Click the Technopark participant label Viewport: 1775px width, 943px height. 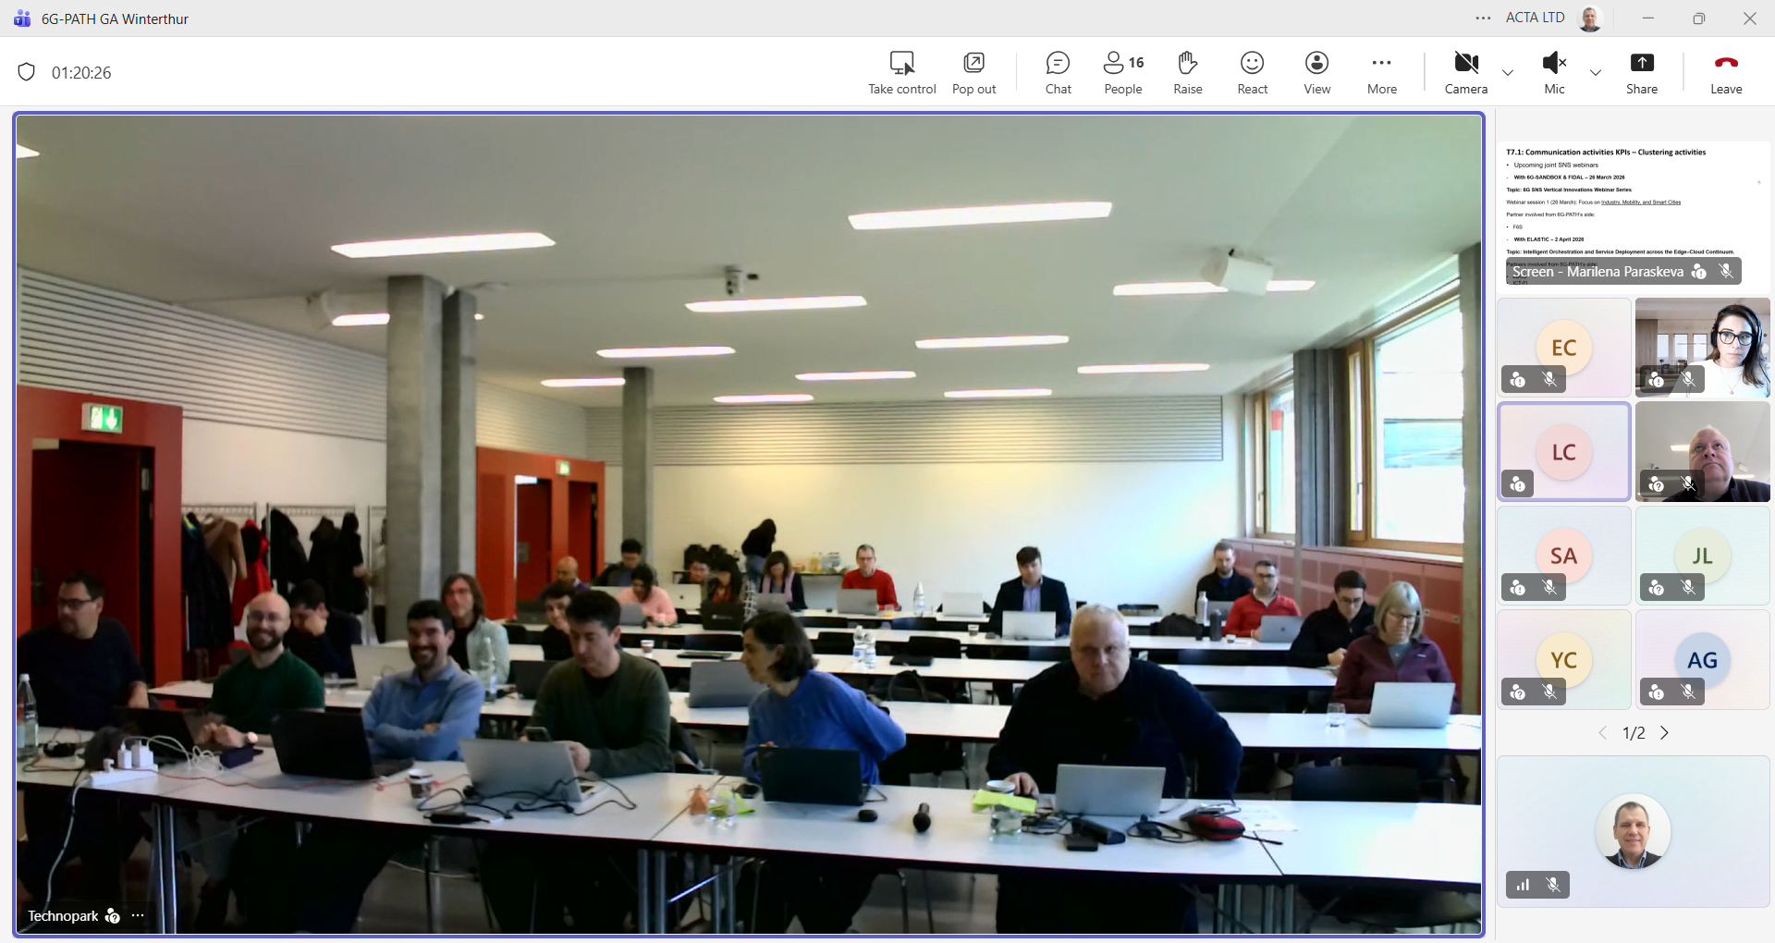[x=63, y=915]
